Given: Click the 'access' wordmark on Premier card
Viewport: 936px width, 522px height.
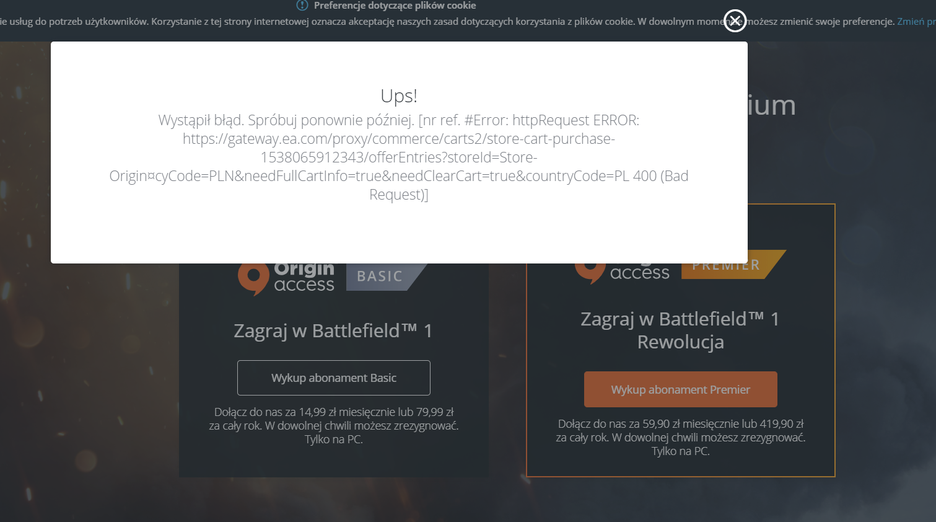Looking at the screenshot, I should [639, 273].
